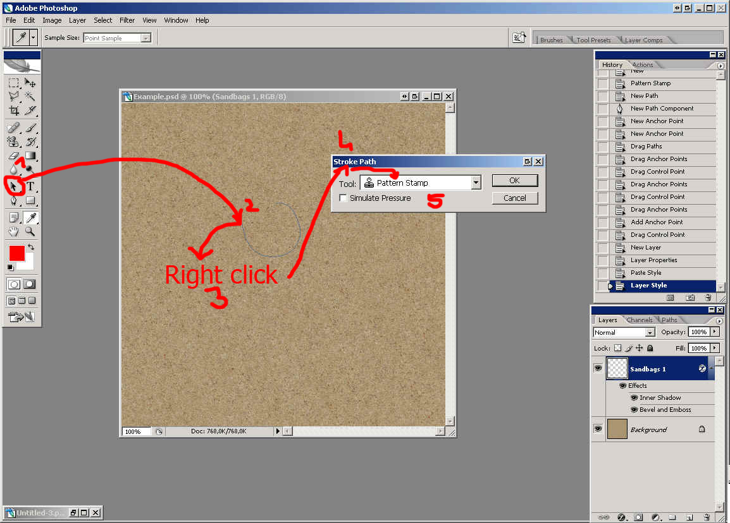Screen dimensions: 730x523
Task: Select the New Layer history state
Action: click(646, 248)
